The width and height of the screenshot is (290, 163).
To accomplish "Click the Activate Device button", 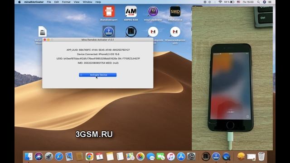I will (98, 75).
